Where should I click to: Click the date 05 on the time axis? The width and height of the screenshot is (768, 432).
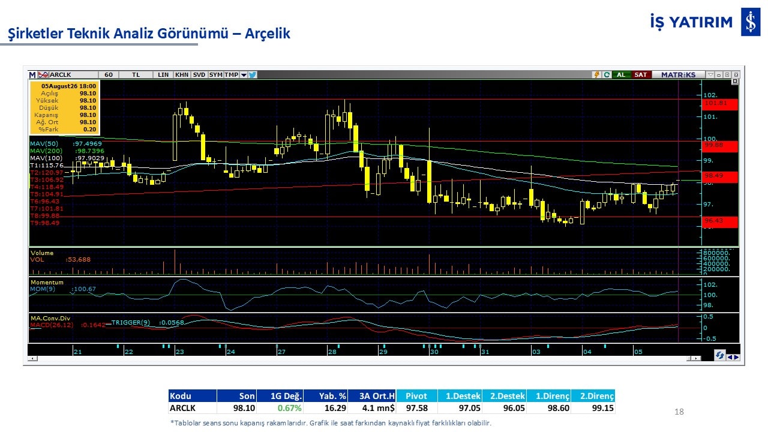point(638,352)
